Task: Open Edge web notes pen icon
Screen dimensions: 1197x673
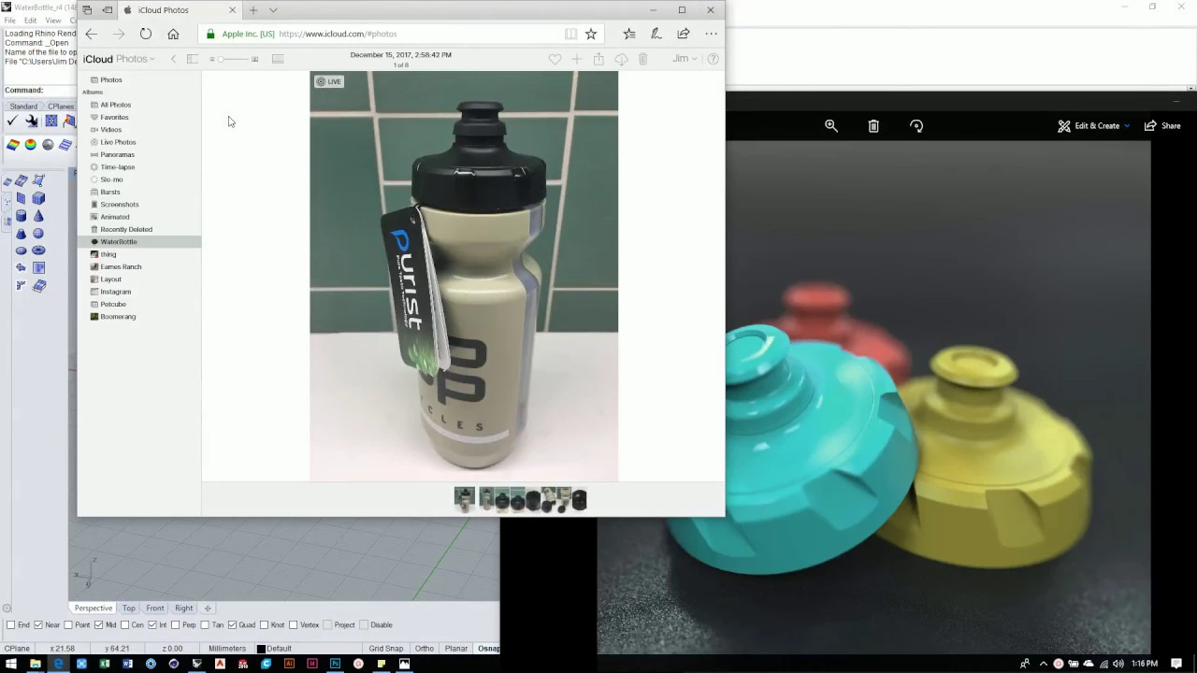Action: pos(656,34)
